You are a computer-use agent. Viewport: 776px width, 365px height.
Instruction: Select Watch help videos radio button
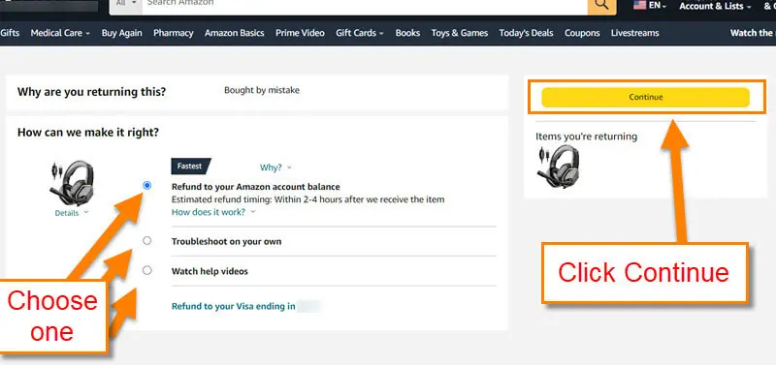[x=147, y=271]
